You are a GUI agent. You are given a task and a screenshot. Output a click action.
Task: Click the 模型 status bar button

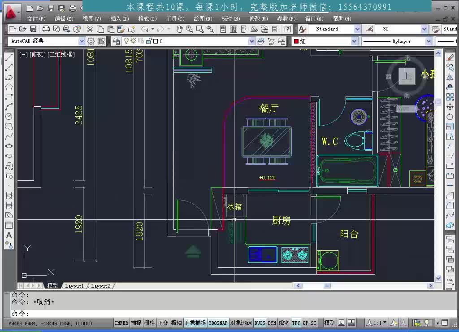pos(329,323)
